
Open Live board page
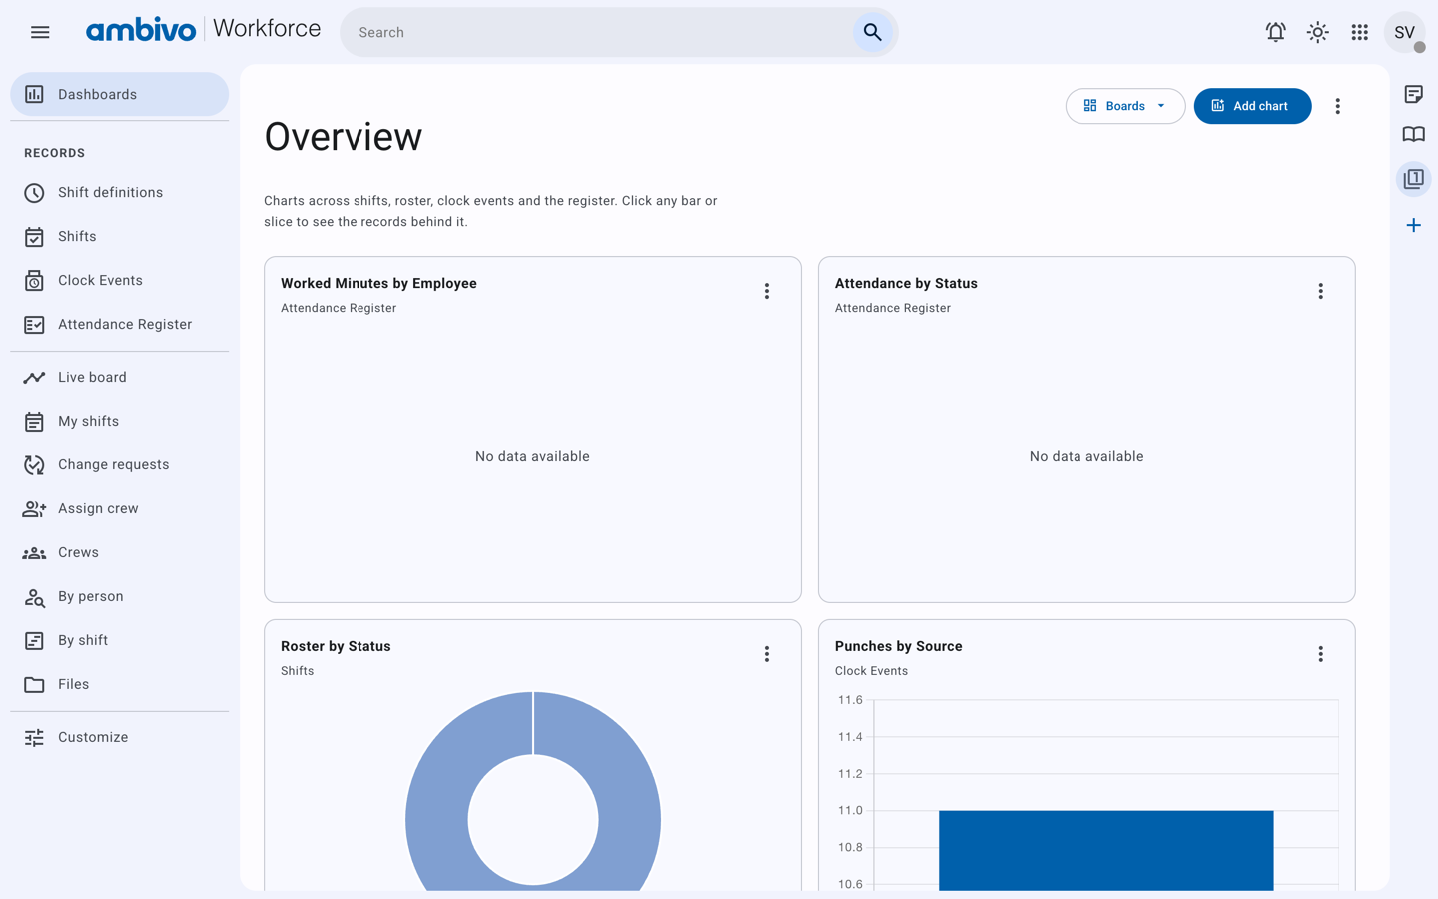pyautogui.click(x=119, y=377)
